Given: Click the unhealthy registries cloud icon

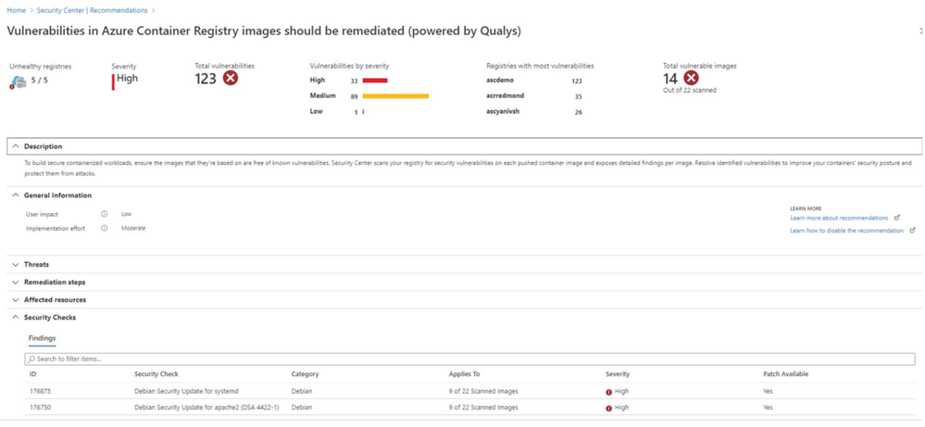Looking at the screenshot, I should [18, 82].
